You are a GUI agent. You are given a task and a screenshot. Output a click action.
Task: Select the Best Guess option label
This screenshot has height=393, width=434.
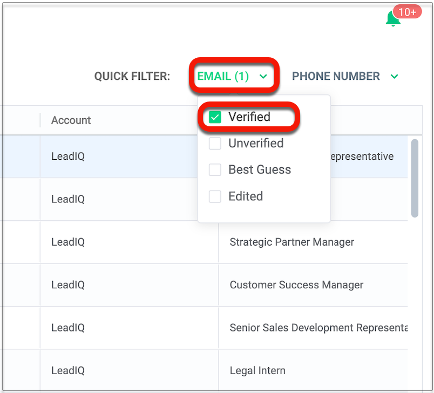(260, 170)
